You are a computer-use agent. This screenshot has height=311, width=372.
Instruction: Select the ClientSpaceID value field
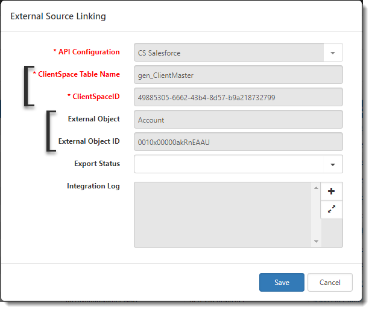[238, 97]
